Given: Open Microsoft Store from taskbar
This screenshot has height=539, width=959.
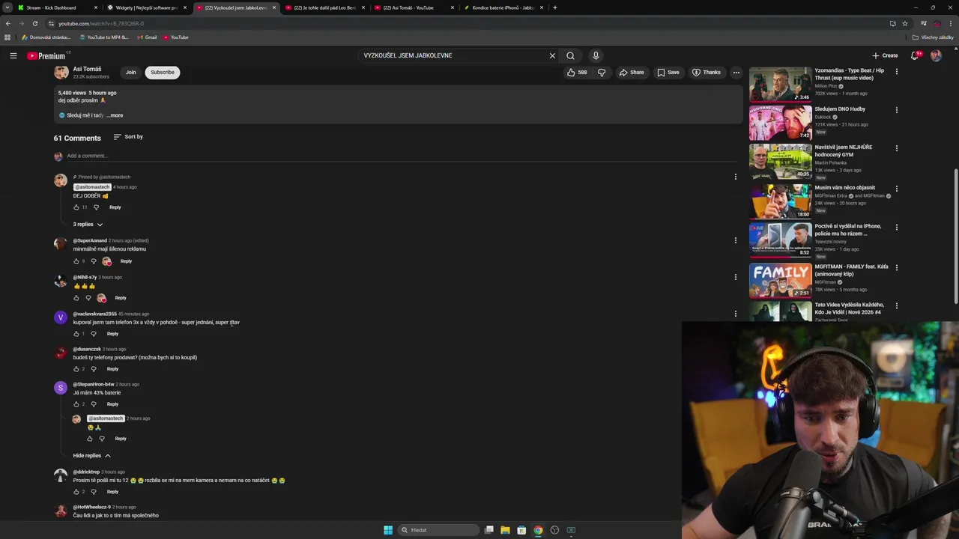Looking at the screenshot, I should coord(521,530).
